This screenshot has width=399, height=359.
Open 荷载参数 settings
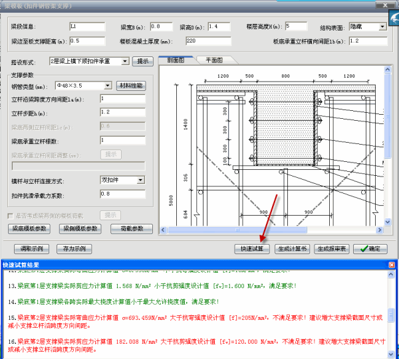(132, 228)
